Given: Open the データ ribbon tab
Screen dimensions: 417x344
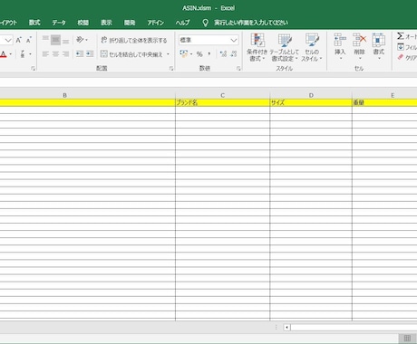Looking at the screenshot, I should 59,23.
